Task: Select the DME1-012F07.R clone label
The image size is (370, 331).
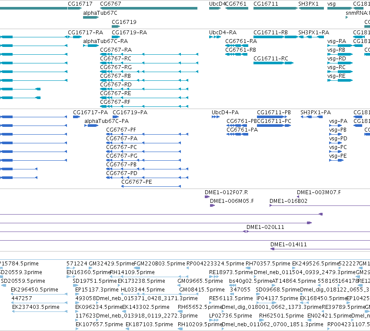Action: (x=226, y=192)
